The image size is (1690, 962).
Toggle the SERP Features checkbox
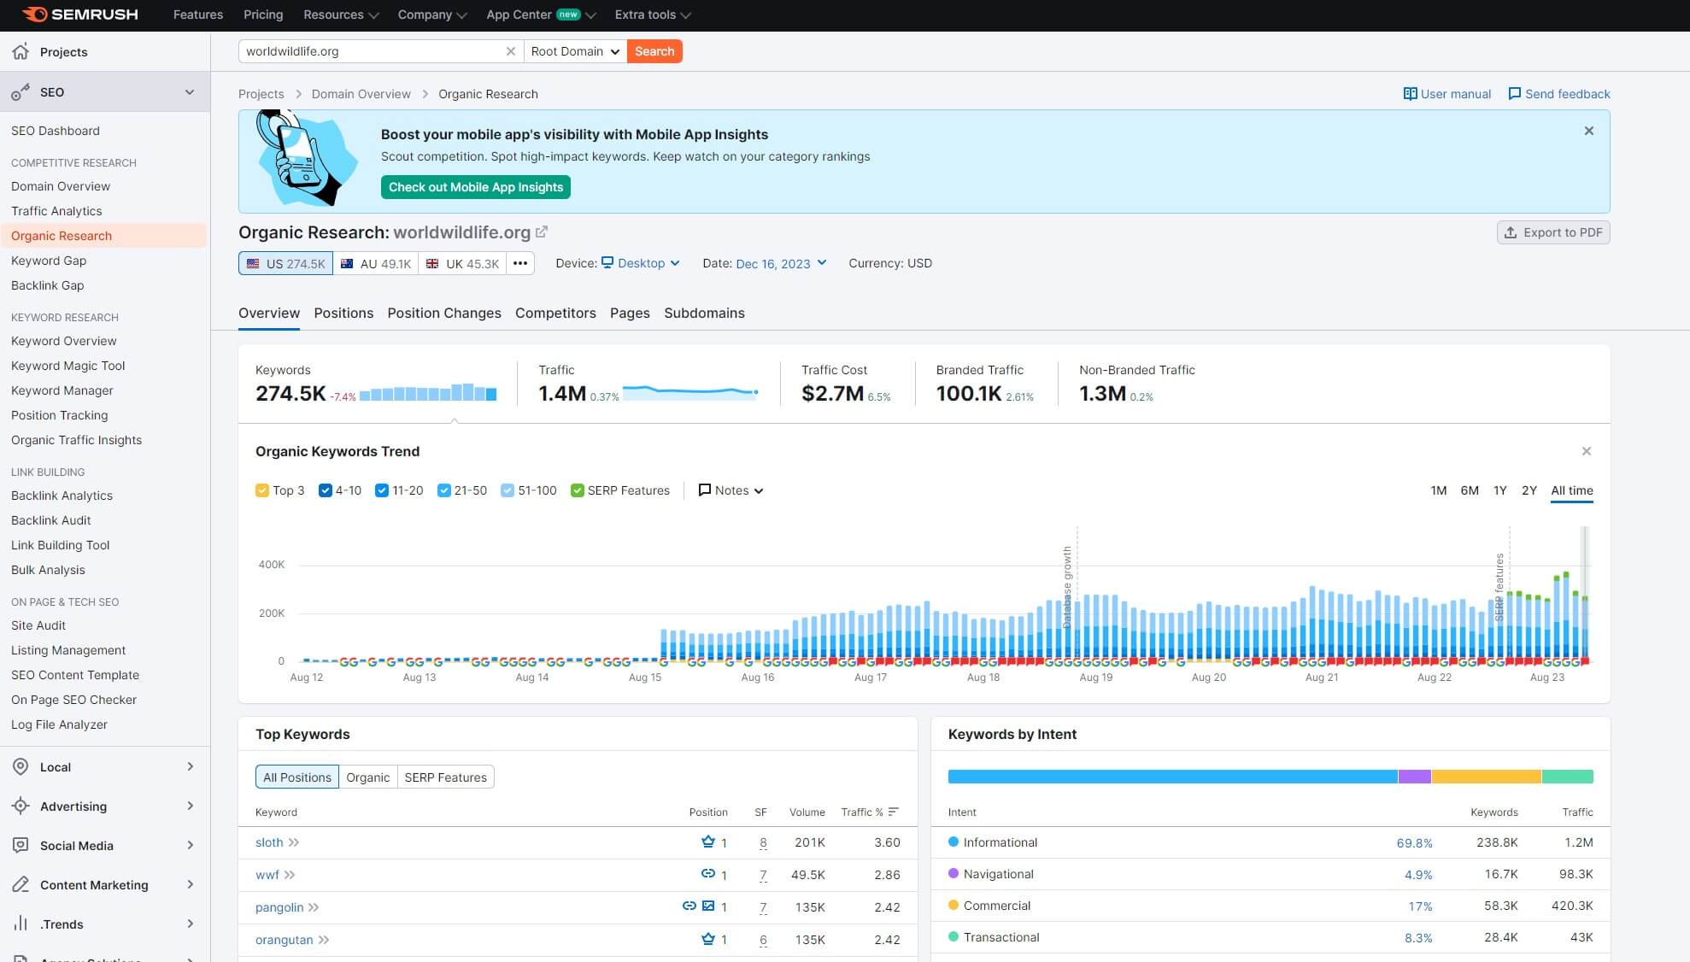578,490
